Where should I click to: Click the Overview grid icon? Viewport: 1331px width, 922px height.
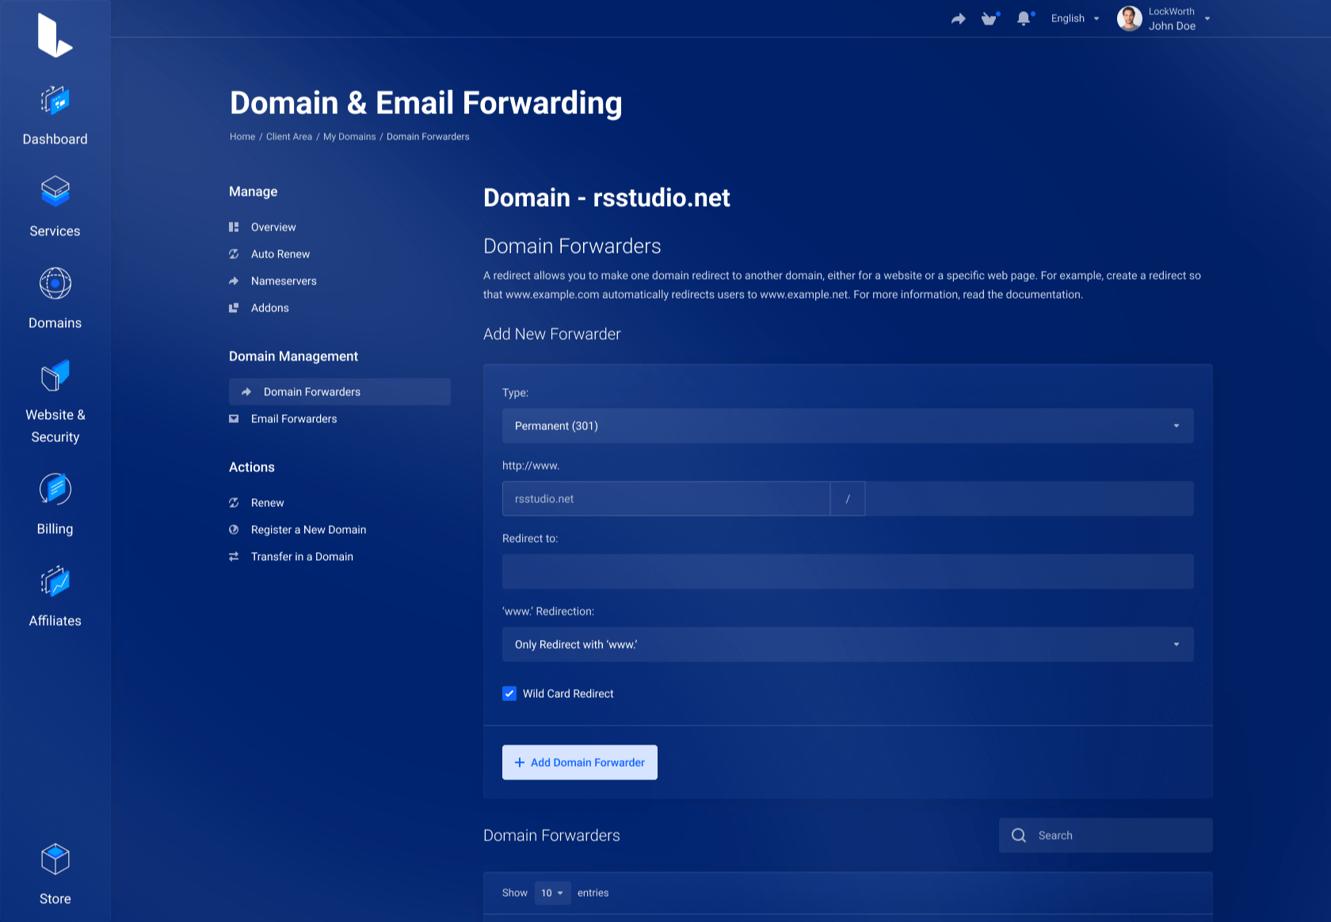234,227
